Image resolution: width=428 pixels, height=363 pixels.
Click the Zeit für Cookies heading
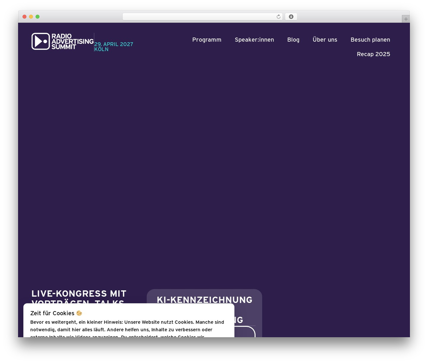[x=56, y=313]
